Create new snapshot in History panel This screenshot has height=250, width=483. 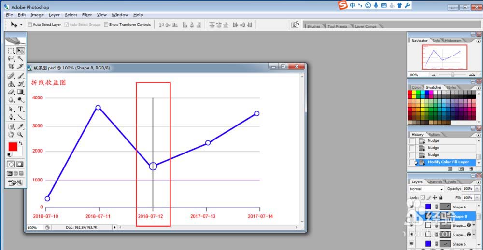[461, 169]
